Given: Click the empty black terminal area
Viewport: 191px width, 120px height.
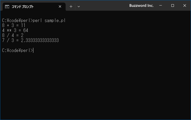Looking at the screenshot, I should tap(95, 85).
